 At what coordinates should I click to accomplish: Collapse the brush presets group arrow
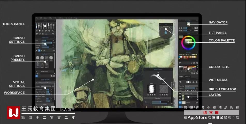click(x=36, y=54)
